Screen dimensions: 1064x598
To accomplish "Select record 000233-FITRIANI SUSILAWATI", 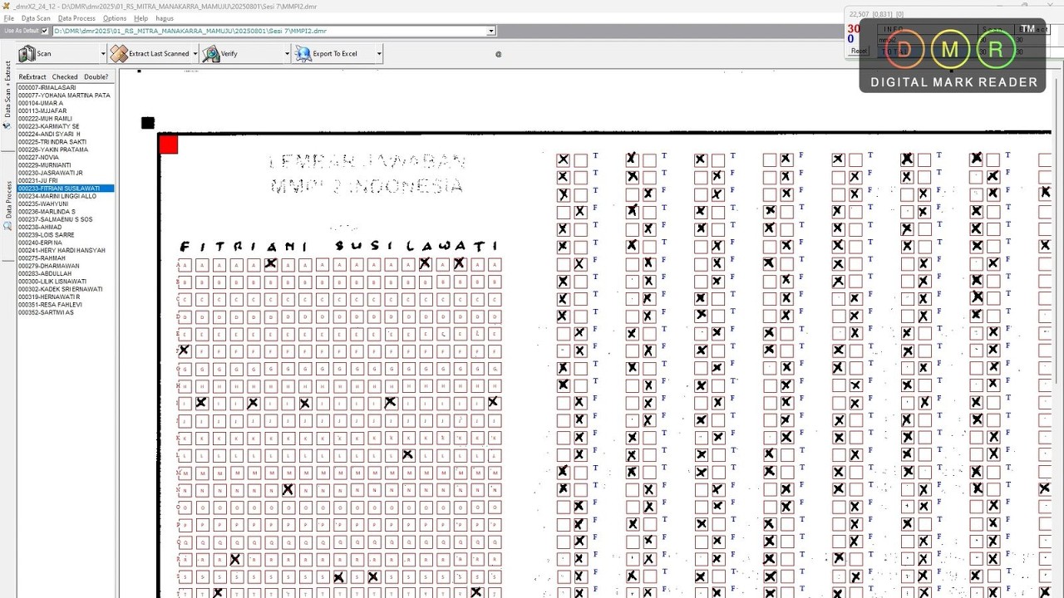I will pos(65,189).
